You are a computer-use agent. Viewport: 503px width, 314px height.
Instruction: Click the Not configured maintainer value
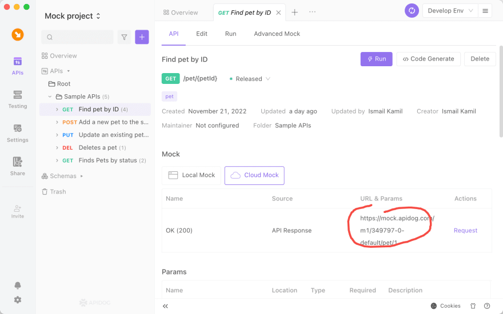coord(217,126)
